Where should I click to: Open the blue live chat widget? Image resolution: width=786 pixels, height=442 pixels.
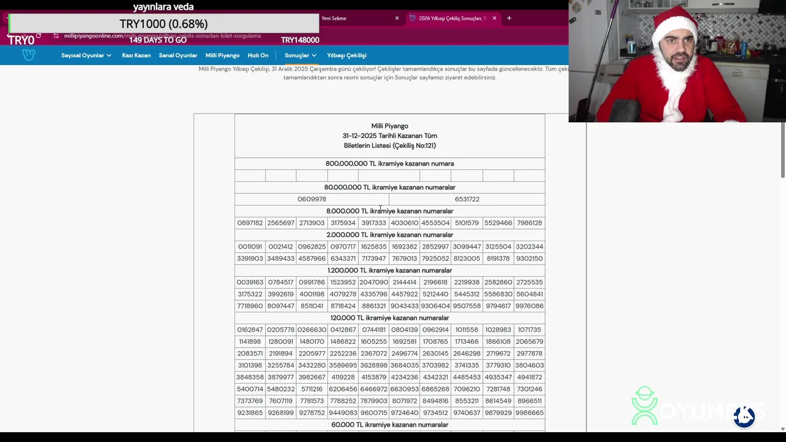tap(744, 417)
